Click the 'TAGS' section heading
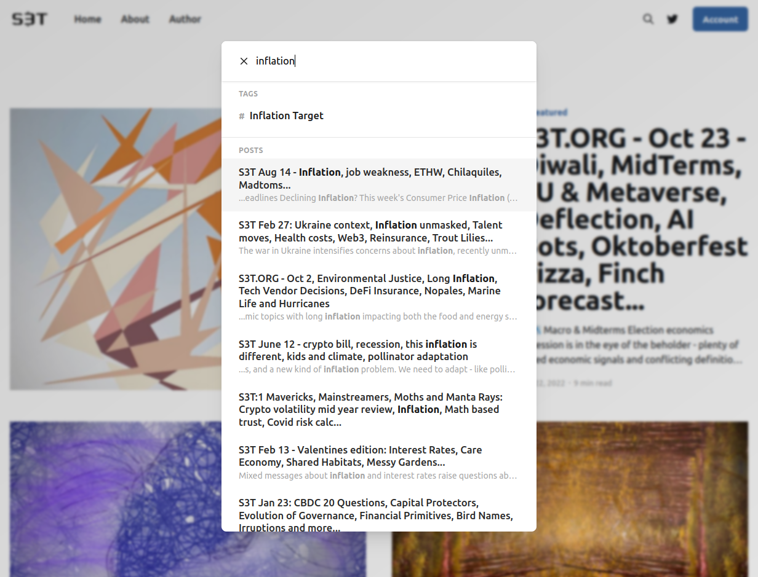758x577 pixels. (x=248, y=94)
